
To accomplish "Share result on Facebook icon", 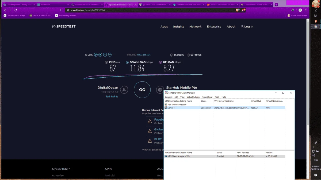I will [x=105, y=55].
